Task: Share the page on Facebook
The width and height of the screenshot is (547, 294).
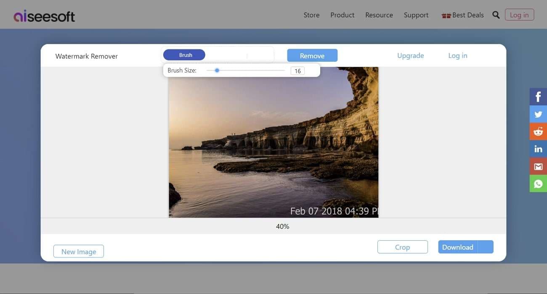Action: coord(538,96)
